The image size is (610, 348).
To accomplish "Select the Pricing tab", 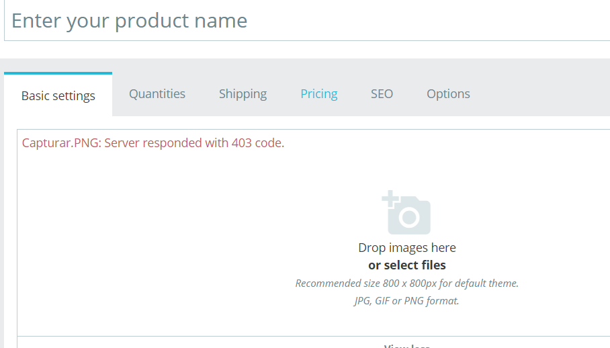I will [x=319, y=94].
